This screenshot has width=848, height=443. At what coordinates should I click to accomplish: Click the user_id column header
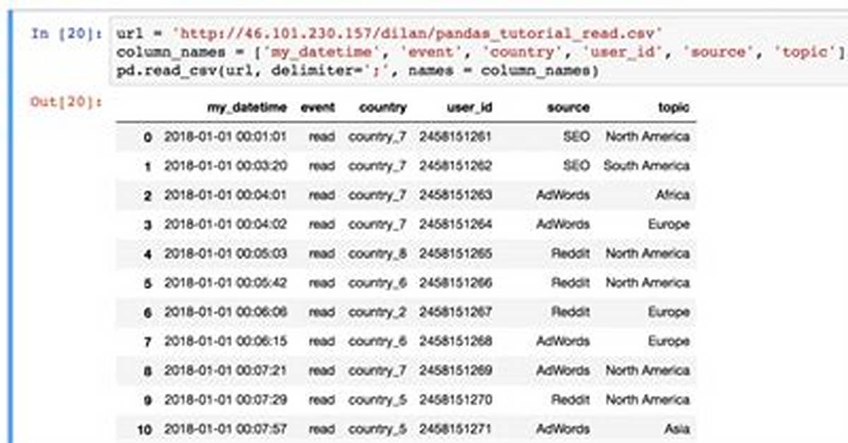click(470, 108)
